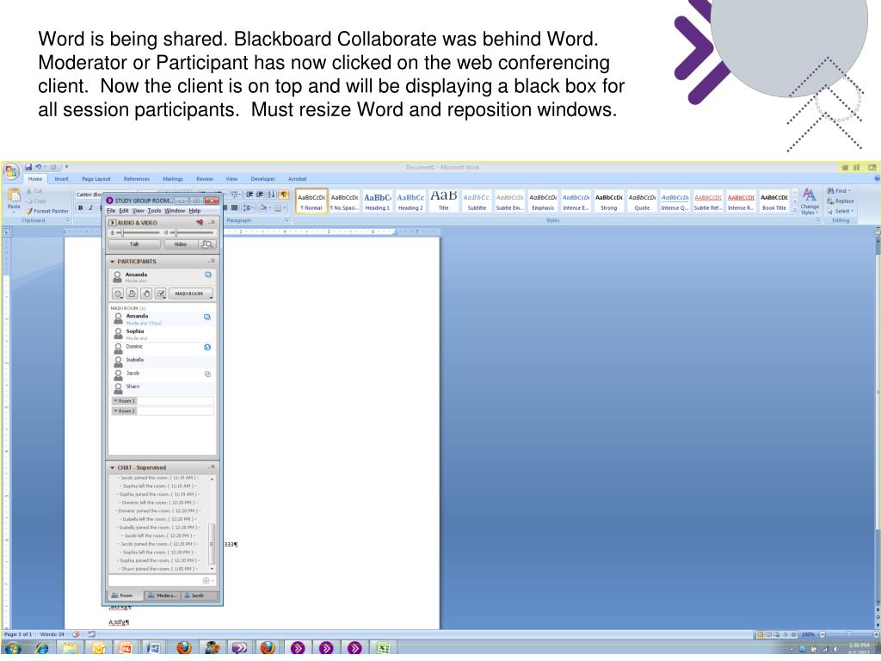Open the References tab in Word
The height and width of the screenshot is (661, 881).
pyautogui.click(x=137, y=179)
